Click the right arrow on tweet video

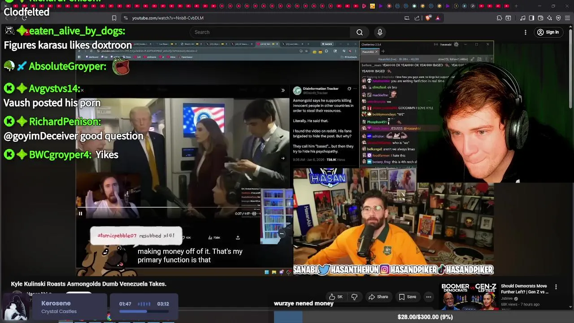pos(283,158)
